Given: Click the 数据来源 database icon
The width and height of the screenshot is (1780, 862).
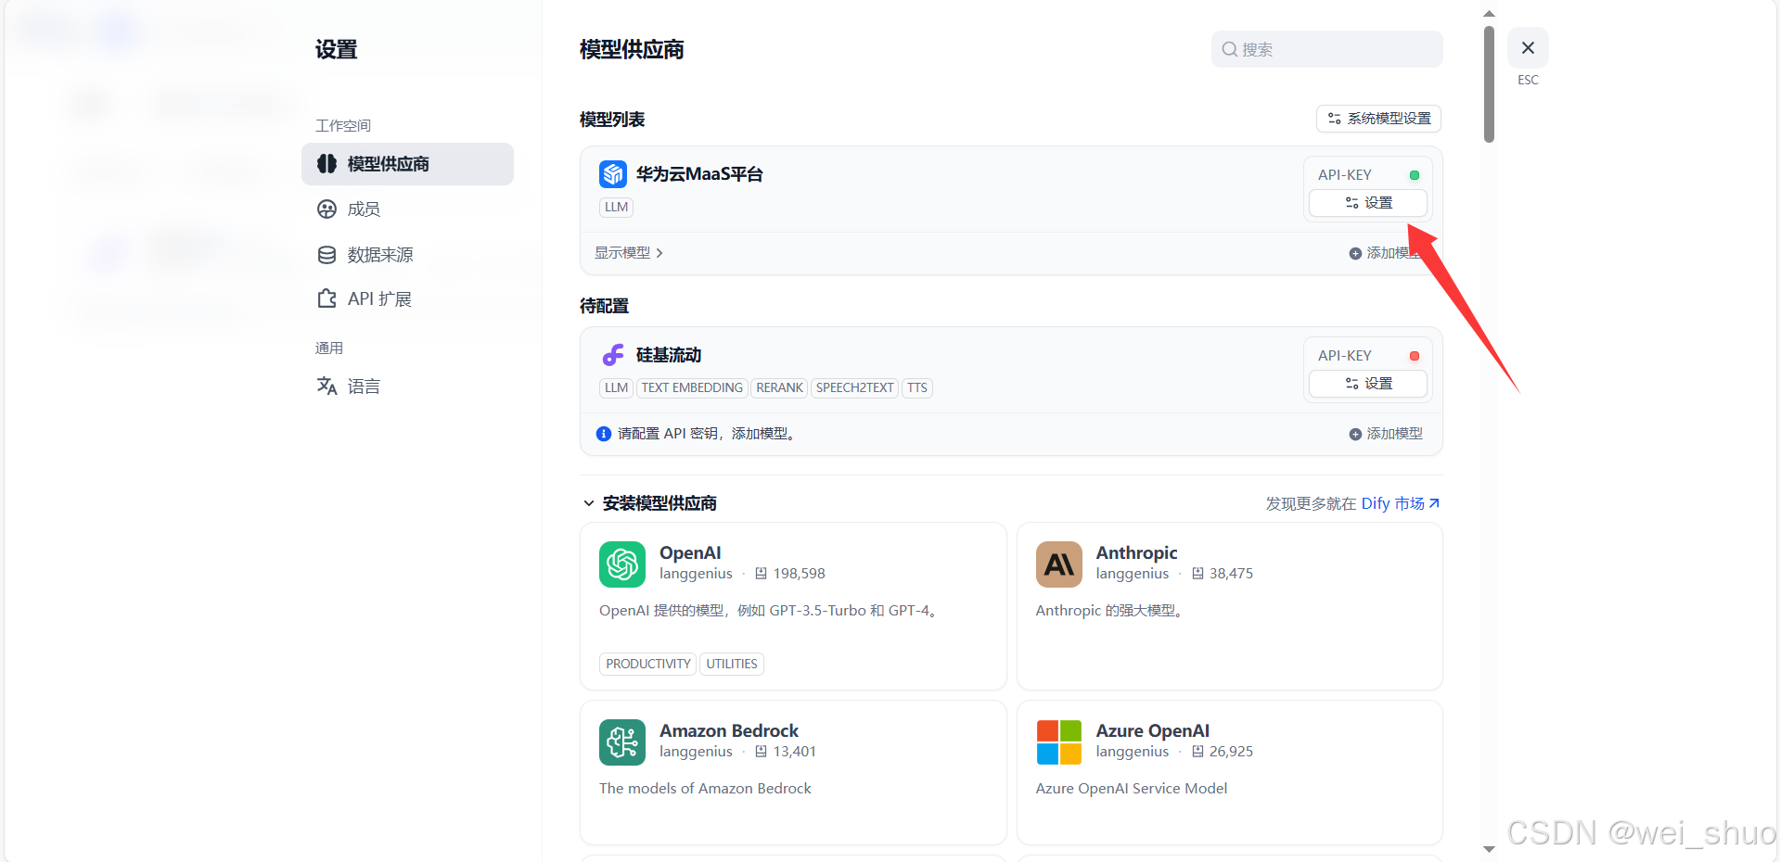Looking at the screenshot, I should click(x=327, y=255).
